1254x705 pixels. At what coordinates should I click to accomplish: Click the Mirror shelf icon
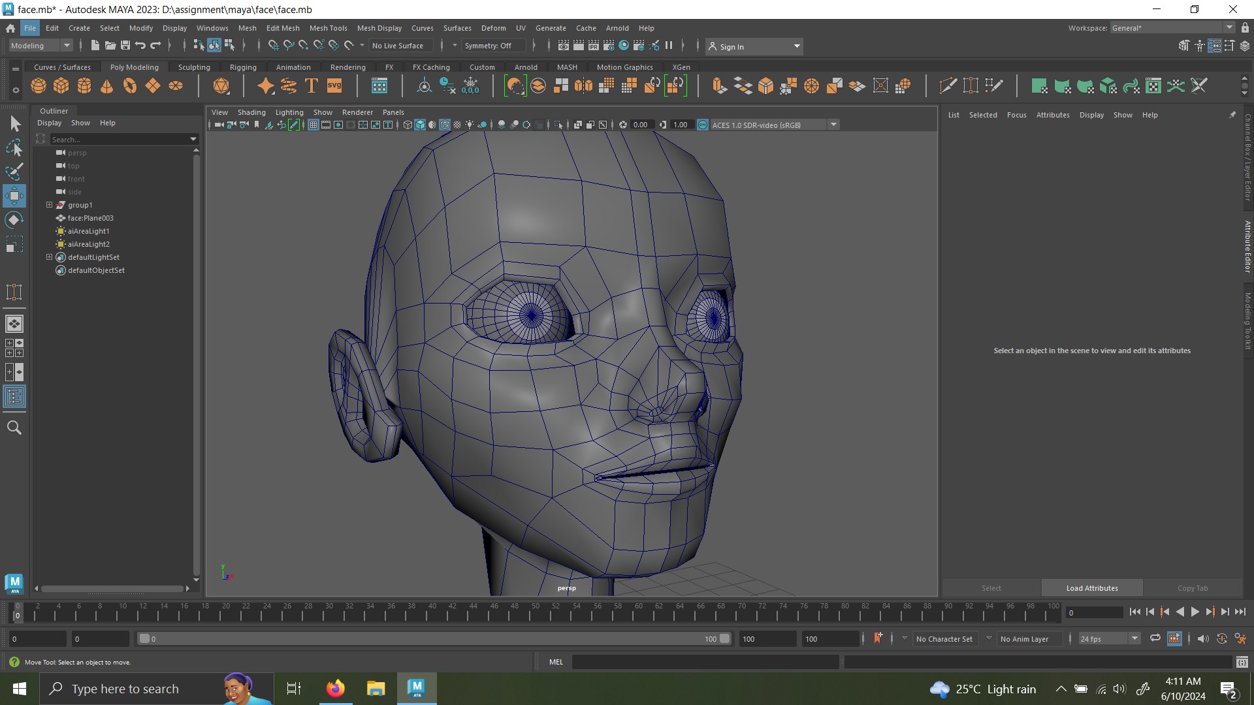point(584,86)
